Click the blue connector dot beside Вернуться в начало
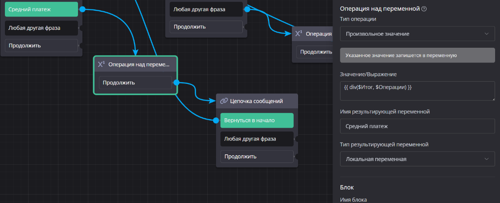The width and height of the screenshot is (500, 203). (x=217, y=120)
